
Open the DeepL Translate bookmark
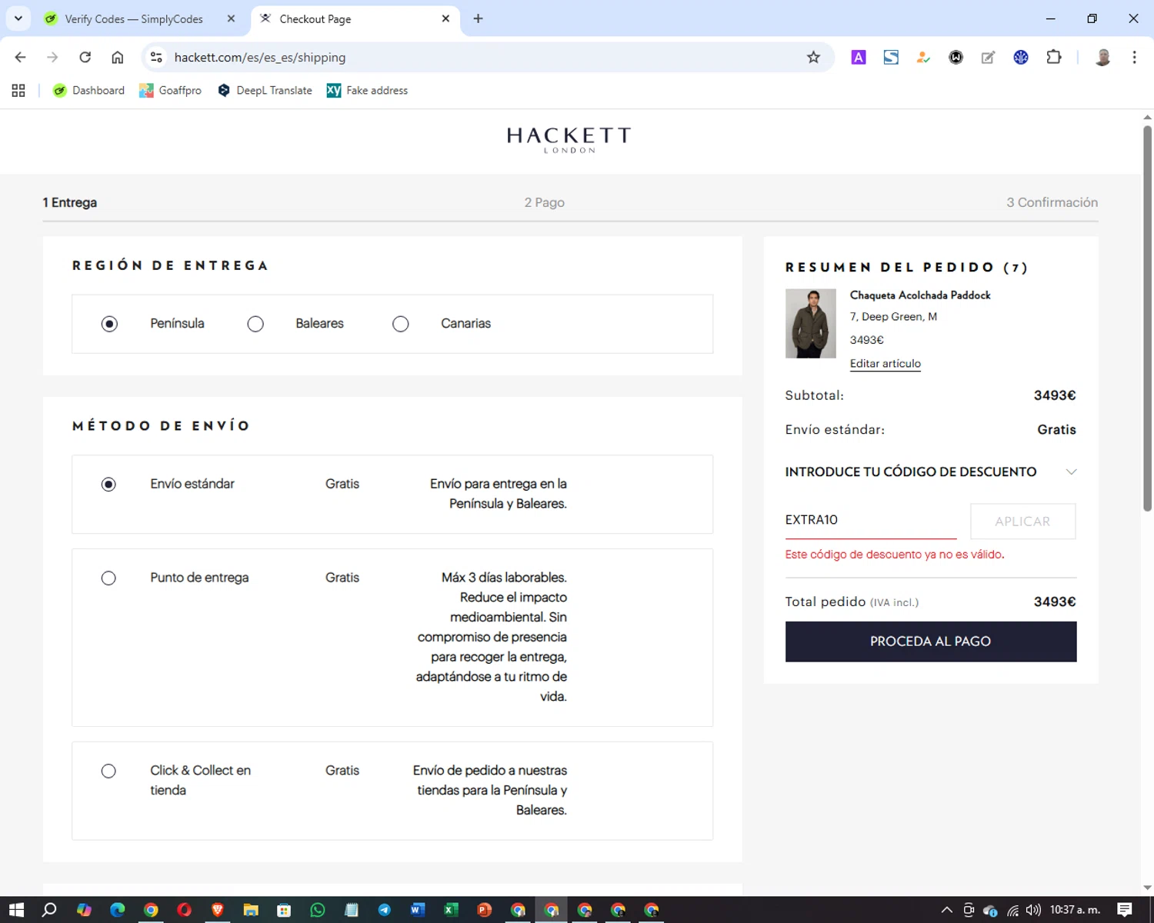265,91
